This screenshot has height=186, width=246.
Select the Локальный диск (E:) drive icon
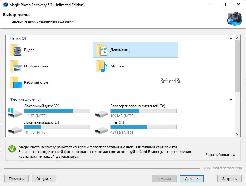coord(15,130)
